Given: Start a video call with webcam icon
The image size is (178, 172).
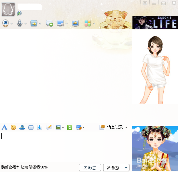Looking at the screenshot, I should [x=6, y=23].
